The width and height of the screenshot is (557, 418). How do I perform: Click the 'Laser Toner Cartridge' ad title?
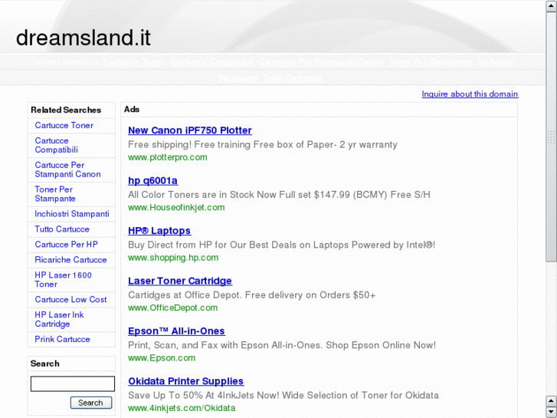[180, 281]
